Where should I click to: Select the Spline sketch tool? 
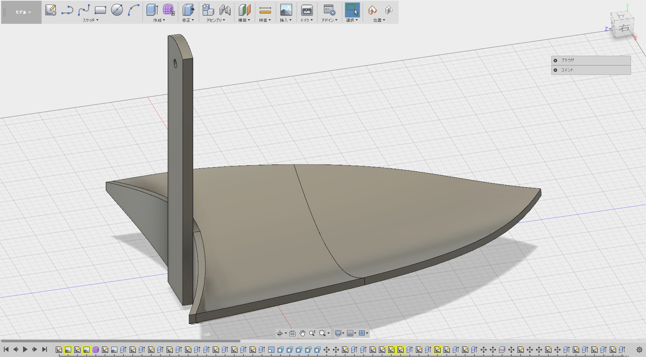coord(84,10)
